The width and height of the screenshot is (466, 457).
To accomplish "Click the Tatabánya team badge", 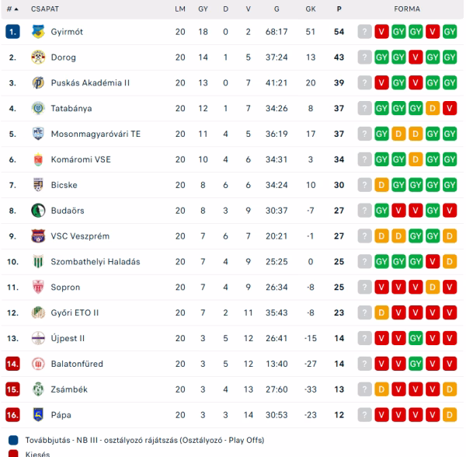I will pyautogui.click(x=38, y=109).
